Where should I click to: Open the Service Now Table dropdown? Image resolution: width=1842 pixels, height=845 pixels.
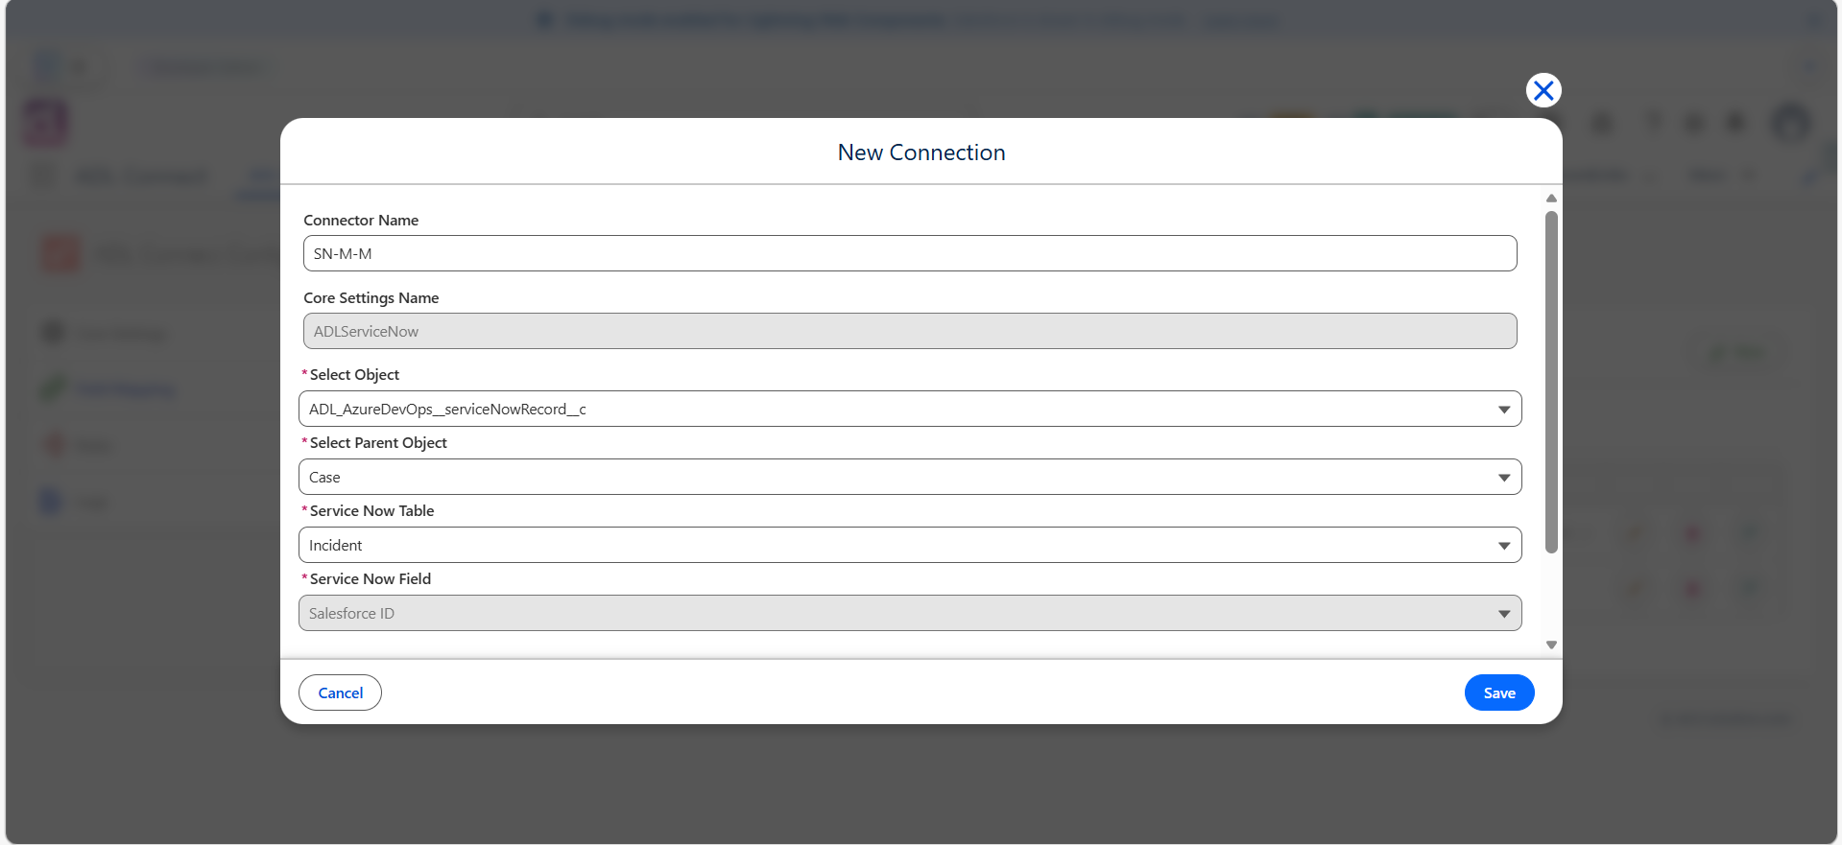[910, 545]
